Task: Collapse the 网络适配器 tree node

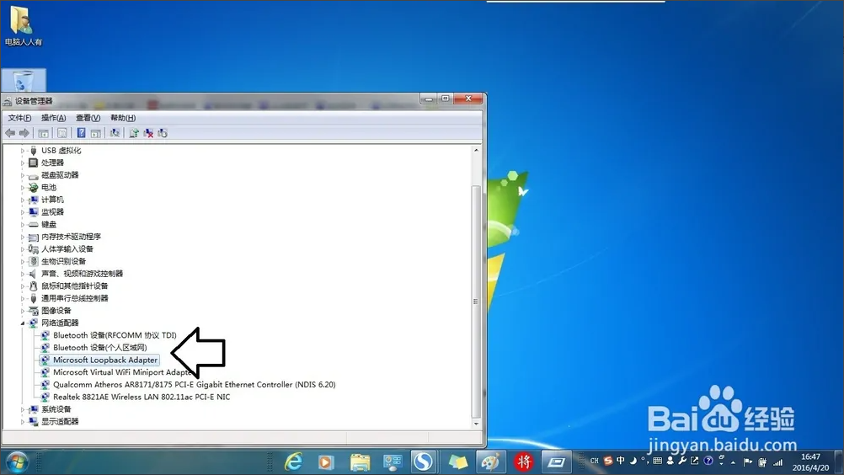Action: 23,323
